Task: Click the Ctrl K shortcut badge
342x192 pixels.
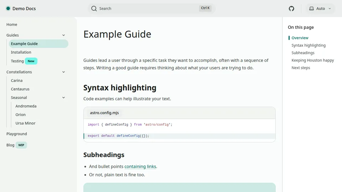Action: tap(205, 8)
